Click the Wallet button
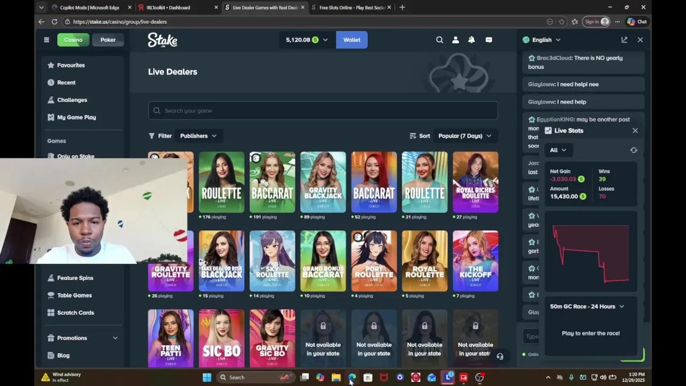Viewport: 686px width, 386px height. pyautogui.click(x=352, y=40)
